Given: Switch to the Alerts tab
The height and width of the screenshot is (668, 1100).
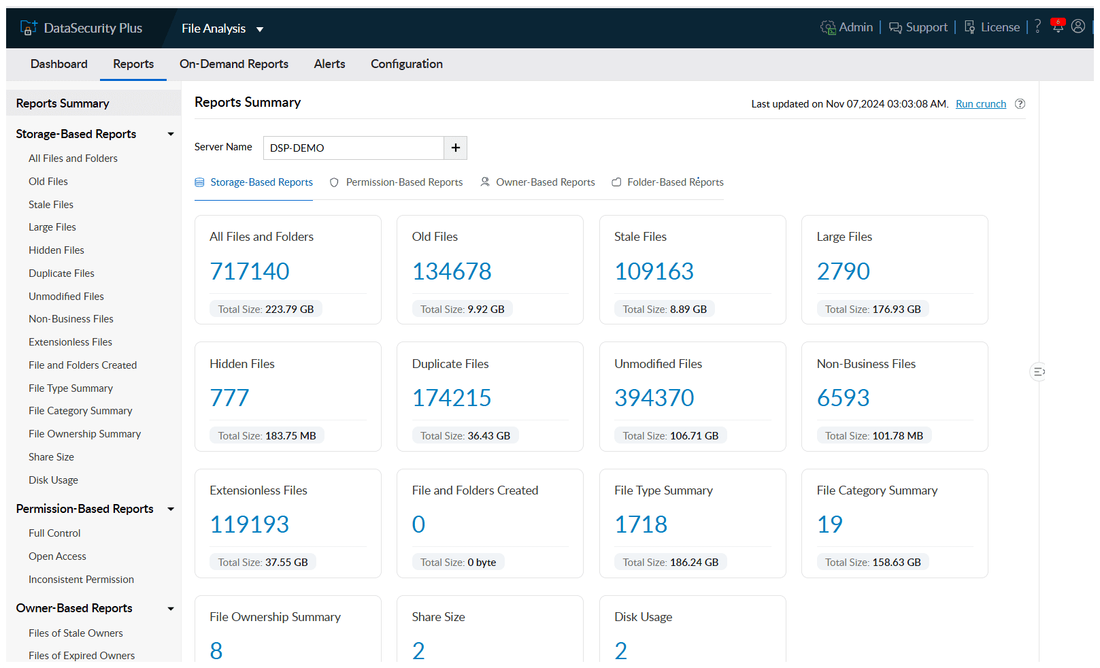Looking at the screenshot, I should [x=329, y=64].
